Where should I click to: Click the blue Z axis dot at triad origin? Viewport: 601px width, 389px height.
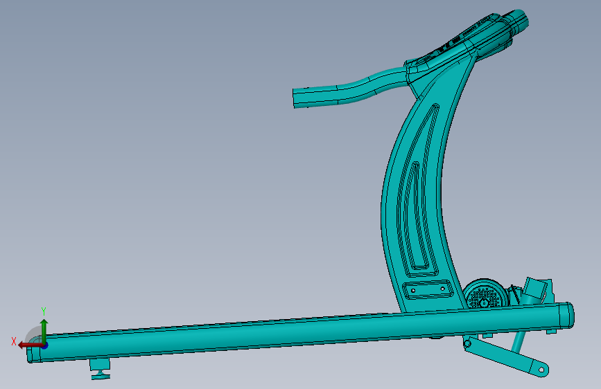(45, 345)
